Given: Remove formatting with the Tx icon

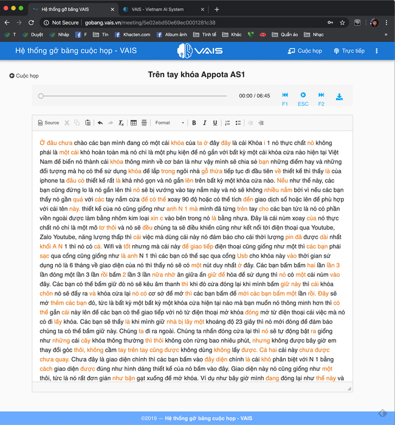Looking at the screenshot, I should (121, 123).
